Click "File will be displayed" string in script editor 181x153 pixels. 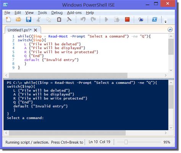[57, 48]
